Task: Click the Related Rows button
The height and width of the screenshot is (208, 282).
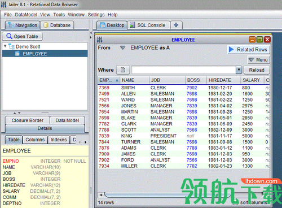Action: pyautogui.click(x=249, y=50)
